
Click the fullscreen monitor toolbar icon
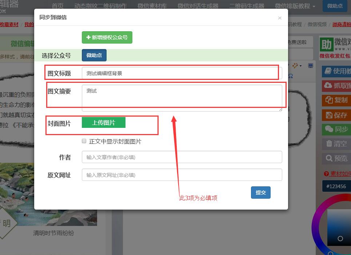311,65
